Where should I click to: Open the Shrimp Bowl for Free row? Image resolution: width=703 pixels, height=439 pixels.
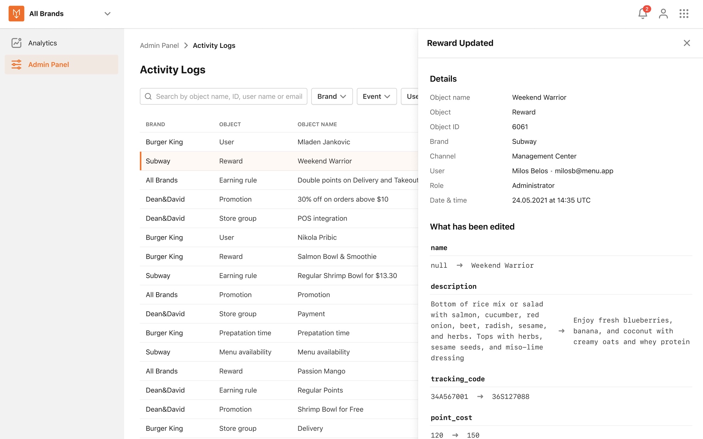[279, 410]
